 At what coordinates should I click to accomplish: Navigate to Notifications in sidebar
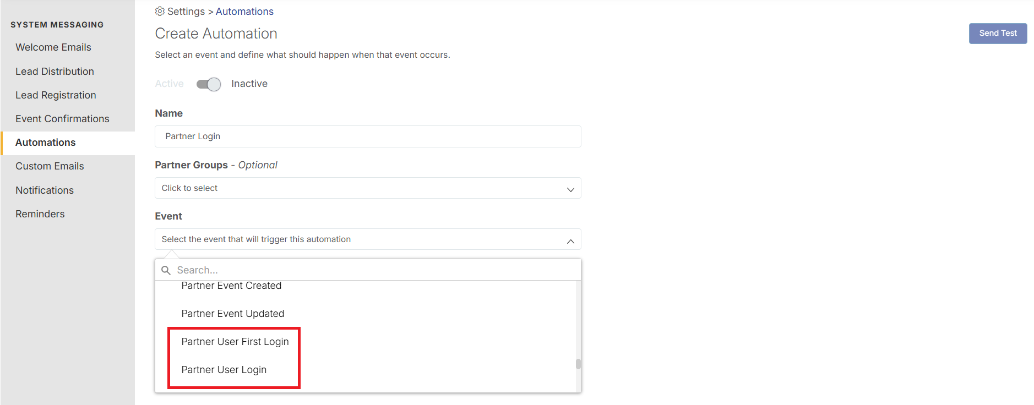[x=45, y=190]
